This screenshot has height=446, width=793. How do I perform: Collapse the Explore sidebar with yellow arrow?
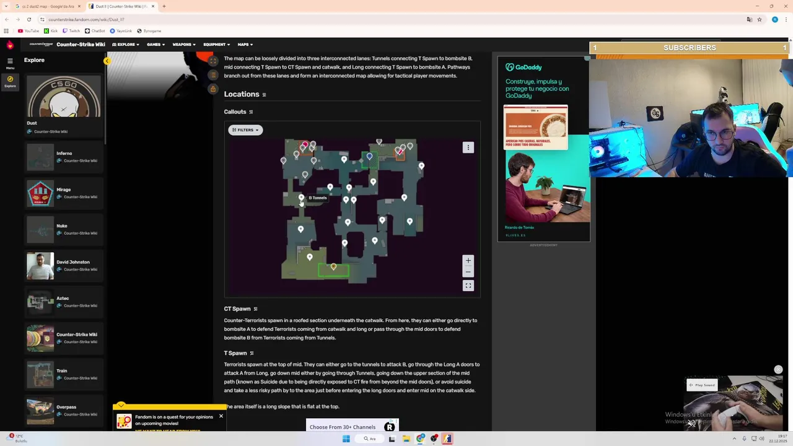click(x=107, y=61)
